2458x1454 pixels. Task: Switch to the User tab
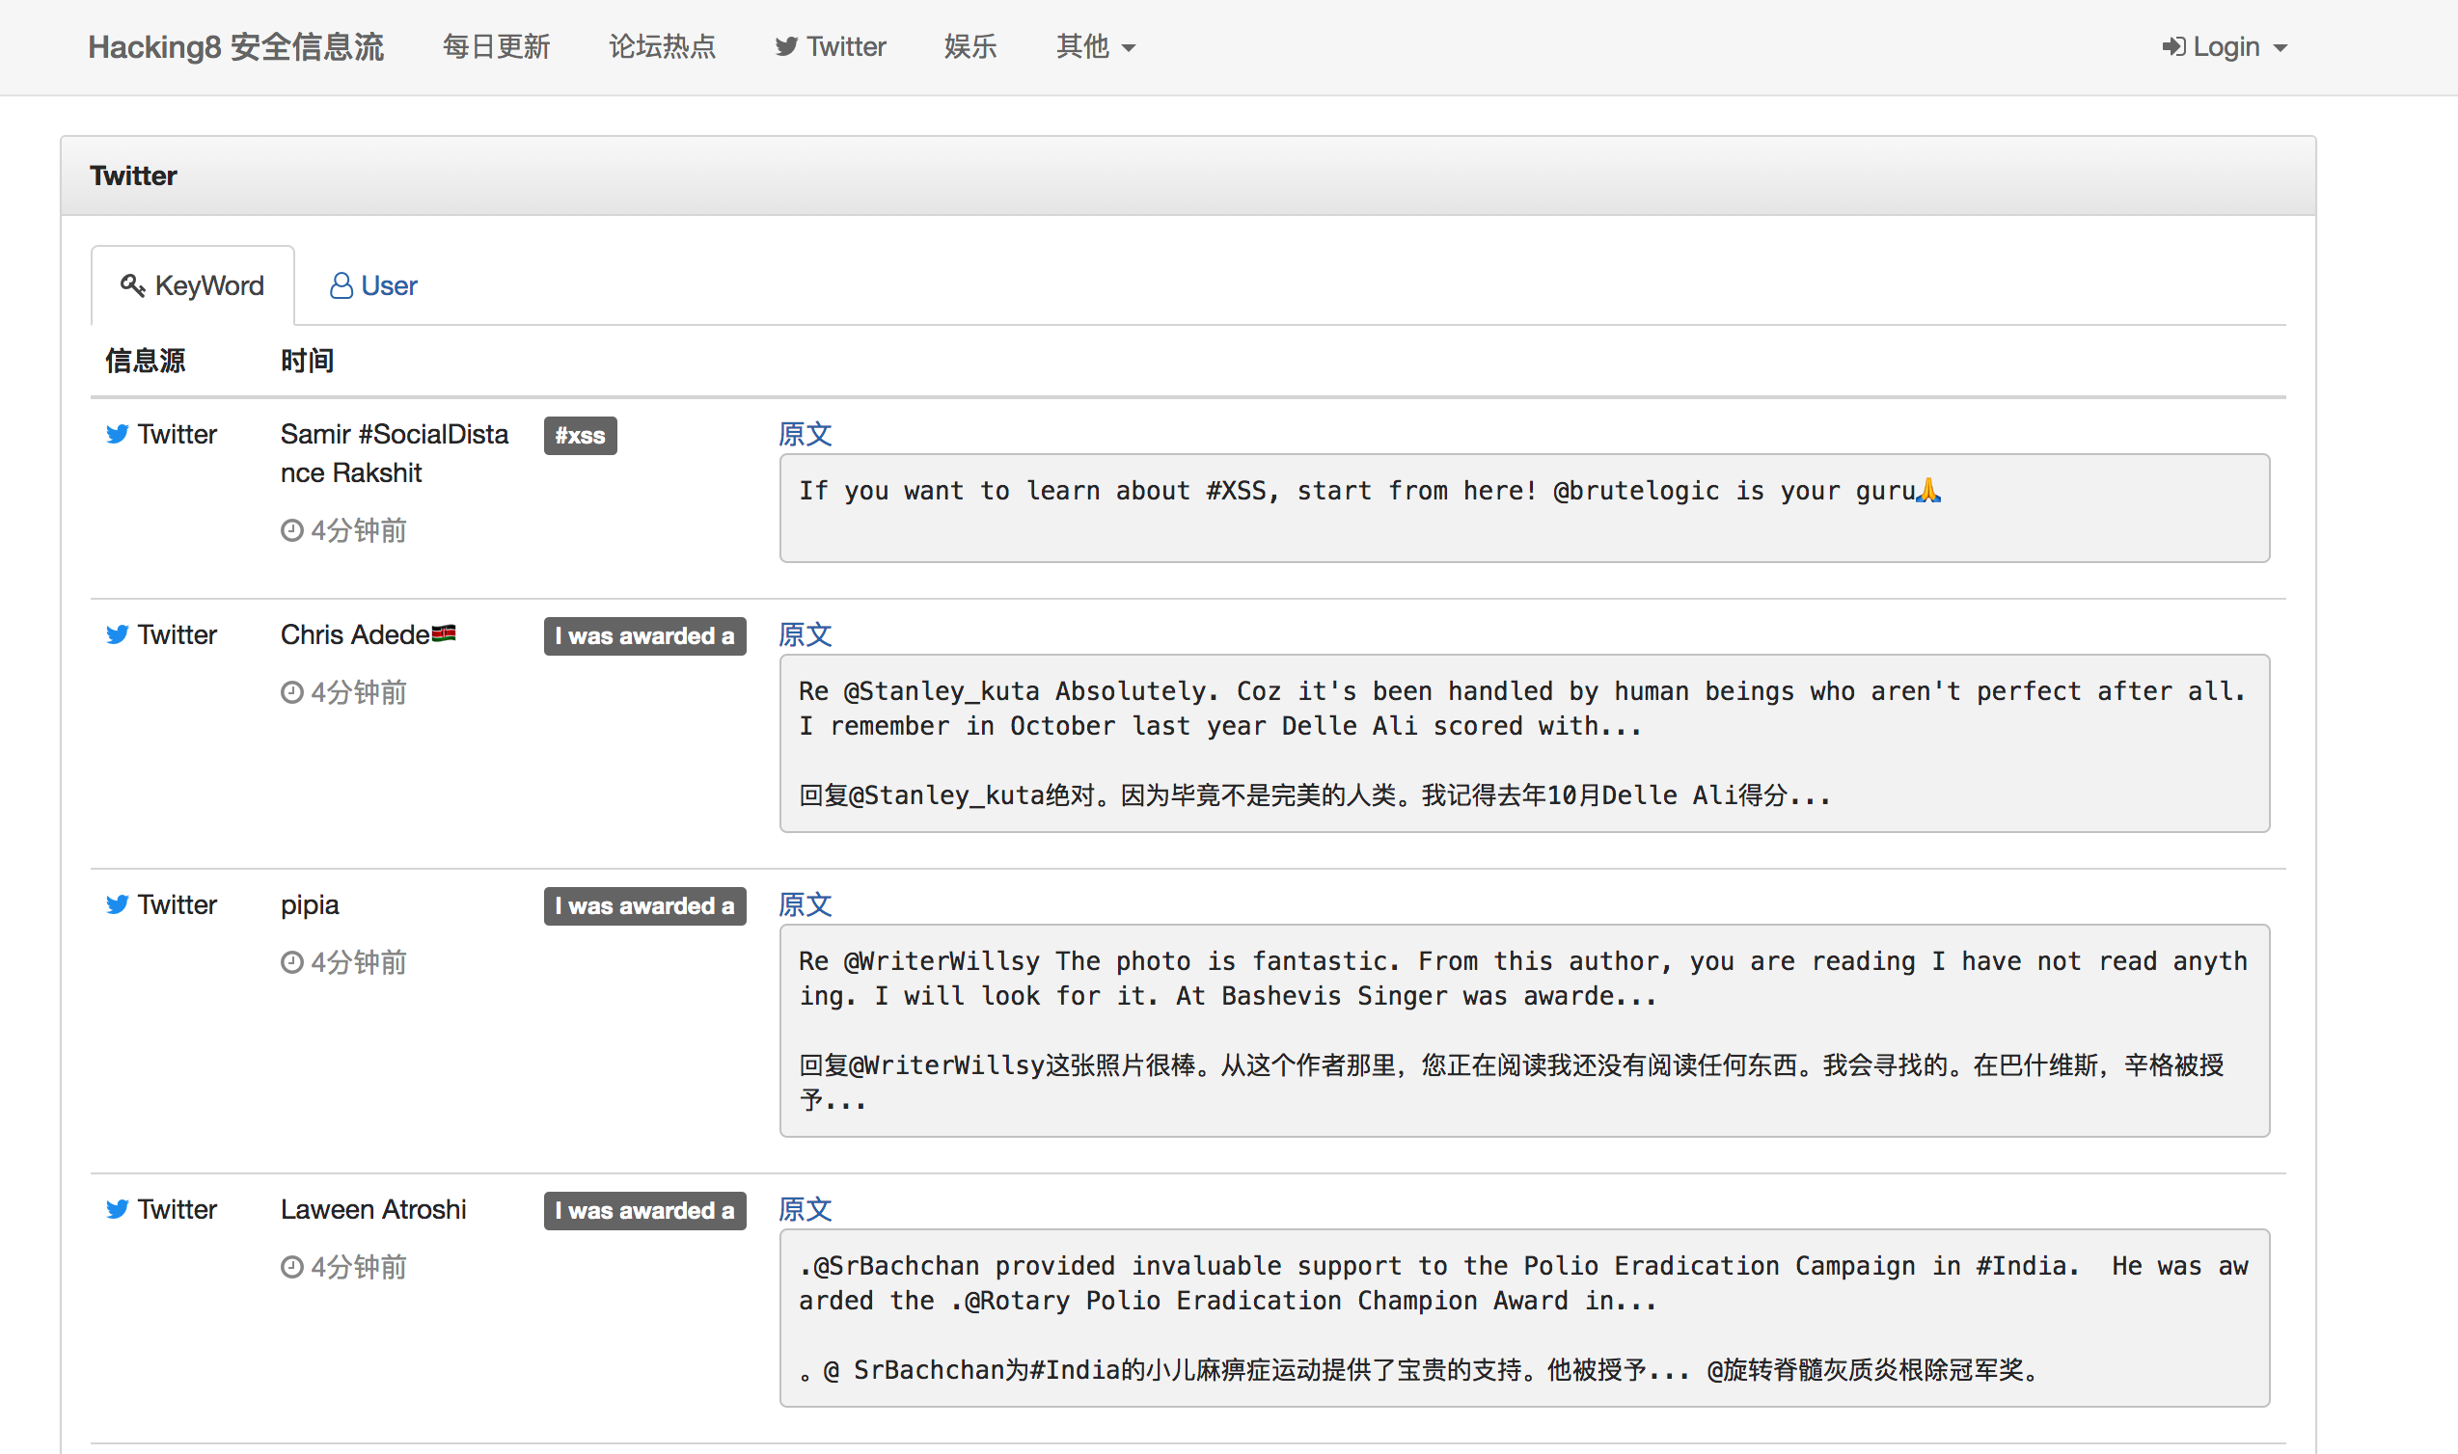(x=373, y=285)
